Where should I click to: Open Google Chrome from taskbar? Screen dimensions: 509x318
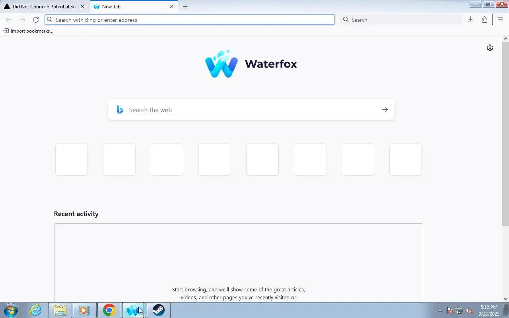(109, 310)
